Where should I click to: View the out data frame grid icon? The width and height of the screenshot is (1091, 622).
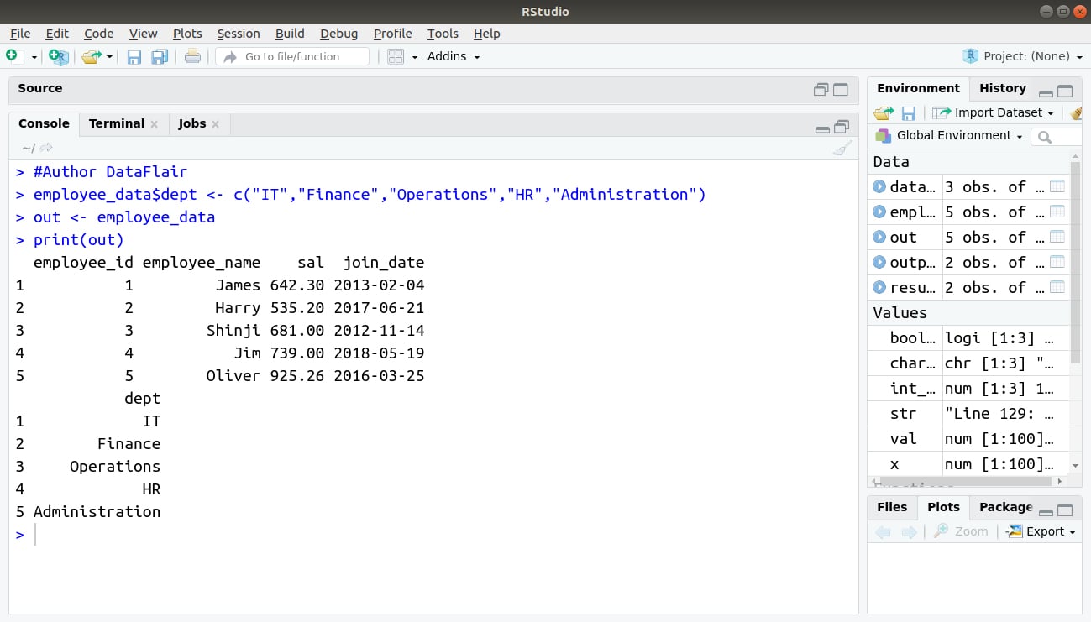[1057, 237]
